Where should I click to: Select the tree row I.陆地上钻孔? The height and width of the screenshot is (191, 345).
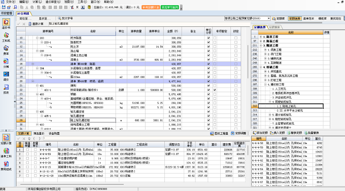pos(291,106)
